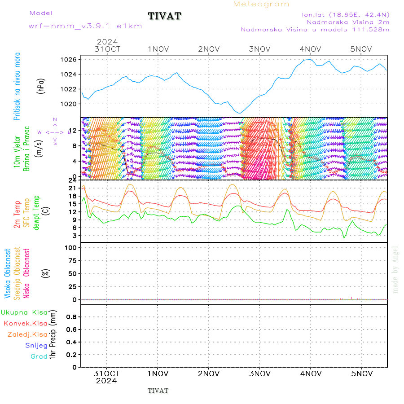
Task: Click the cyan Grad legend entry
Action: click(39, 356)
